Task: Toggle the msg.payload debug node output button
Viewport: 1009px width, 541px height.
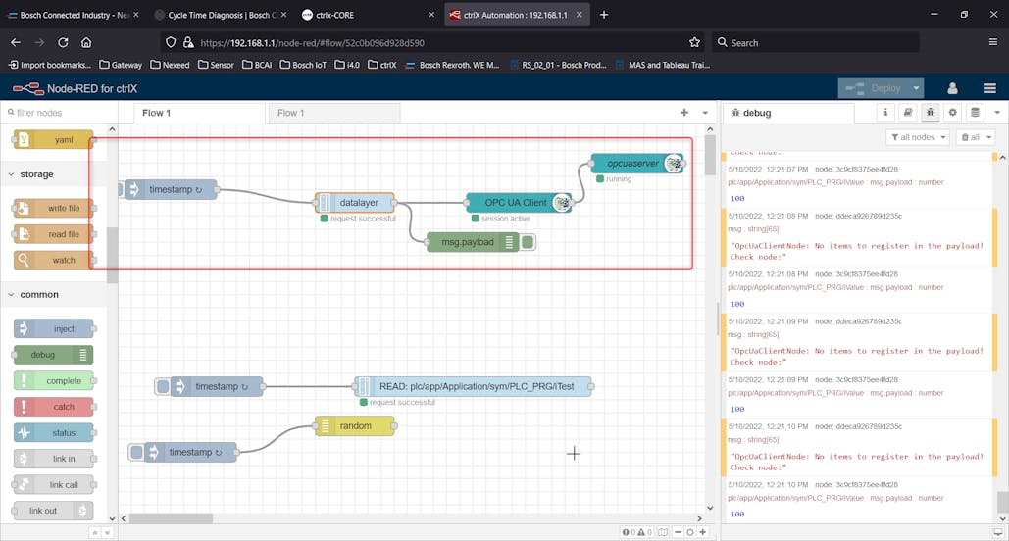Action: pyautogui.click(x=528, y=242)
